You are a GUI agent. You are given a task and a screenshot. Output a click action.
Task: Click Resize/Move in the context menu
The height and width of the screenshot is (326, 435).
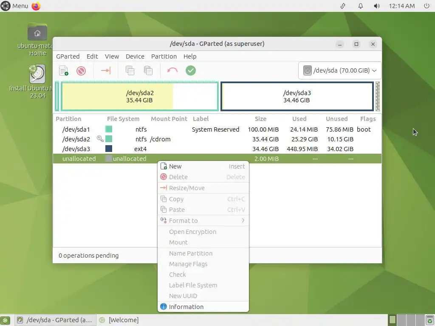coord(203,188)
